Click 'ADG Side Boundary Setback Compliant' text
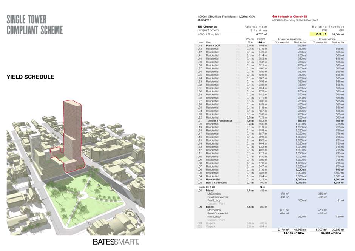The width and height of the screenshot is (355, 251). 295,20
